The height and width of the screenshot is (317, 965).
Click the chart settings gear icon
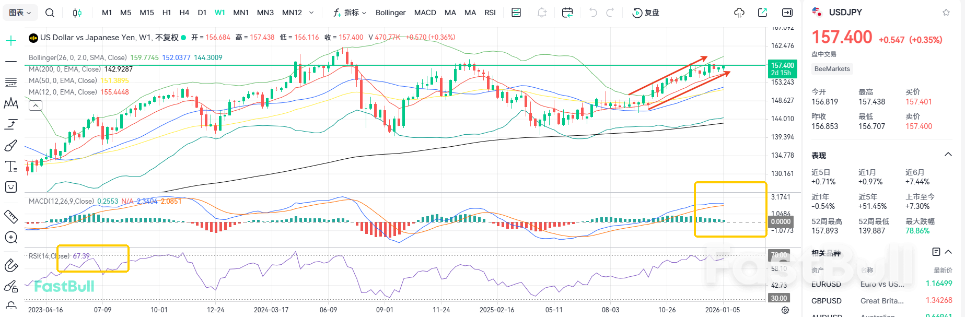point(785,310)
